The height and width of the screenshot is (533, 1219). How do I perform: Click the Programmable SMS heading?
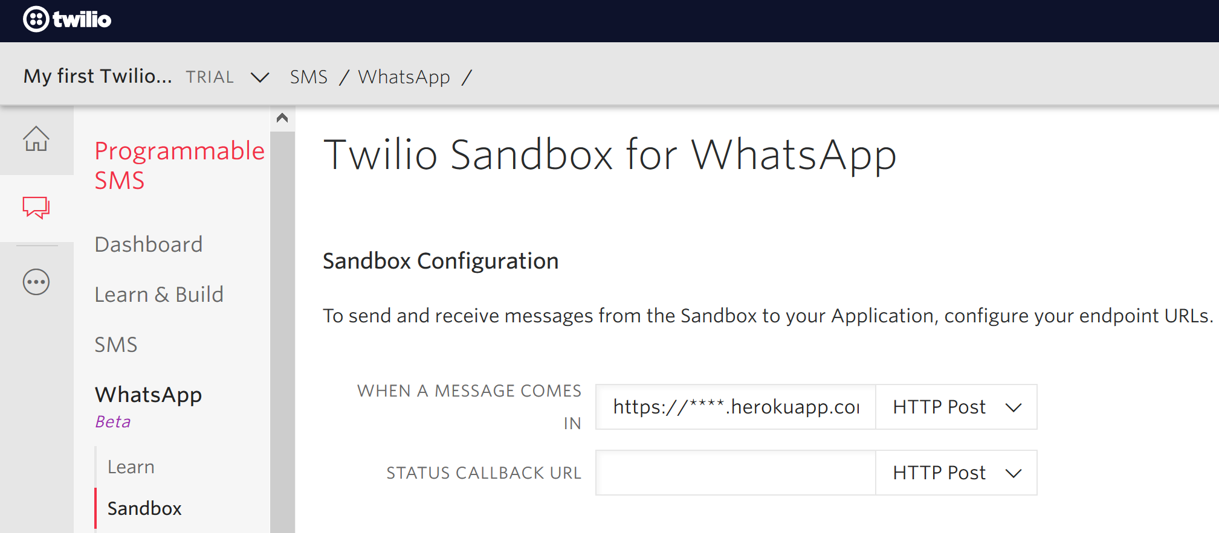pyautogui.click(x=179, y=165)
